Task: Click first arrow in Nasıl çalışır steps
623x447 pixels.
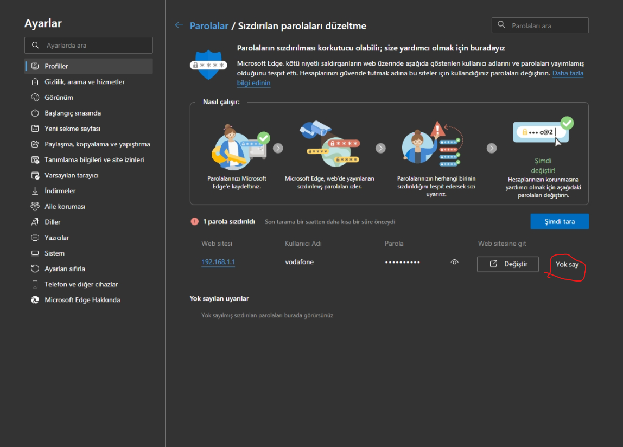Action: [278, 148]
